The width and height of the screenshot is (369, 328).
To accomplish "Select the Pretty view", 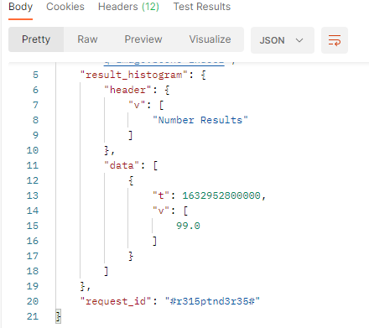I will [x=36, y=39].
